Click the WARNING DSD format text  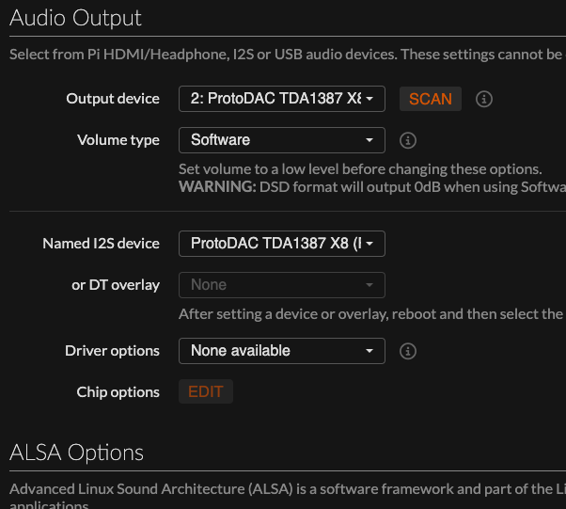pyautogui.click(x=372, y=187)
